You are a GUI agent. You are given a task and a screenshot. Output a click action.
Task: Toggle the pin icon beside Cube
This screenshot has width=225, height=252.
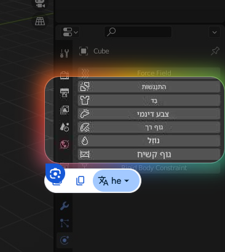point(215,51)
